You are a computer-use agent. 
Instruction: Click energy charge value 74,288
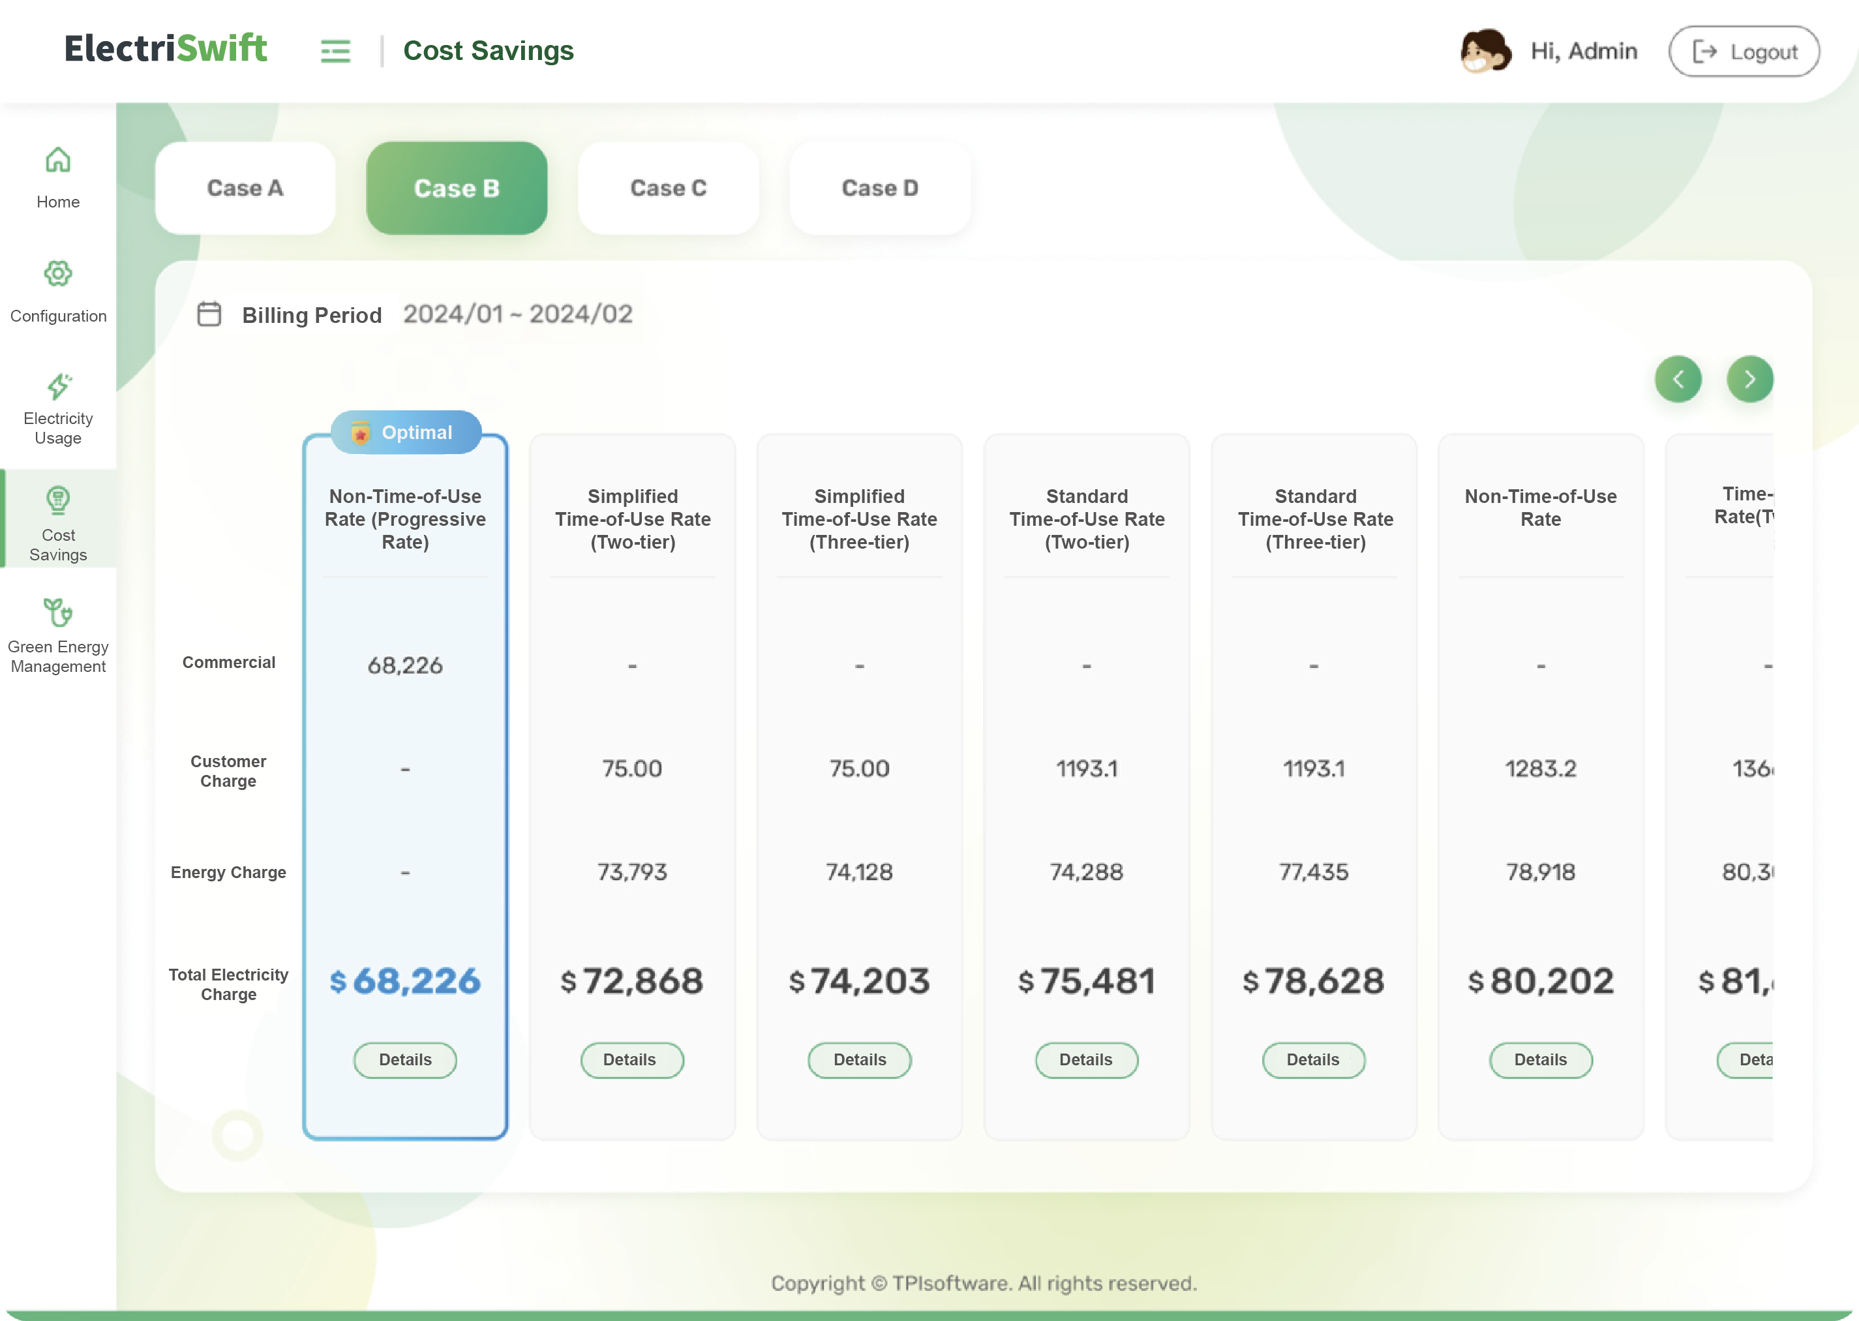(x=1087, y=872)
